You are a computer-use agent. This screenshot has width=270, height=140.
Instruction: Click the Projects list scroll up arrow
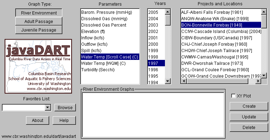[x=264, y=12]
